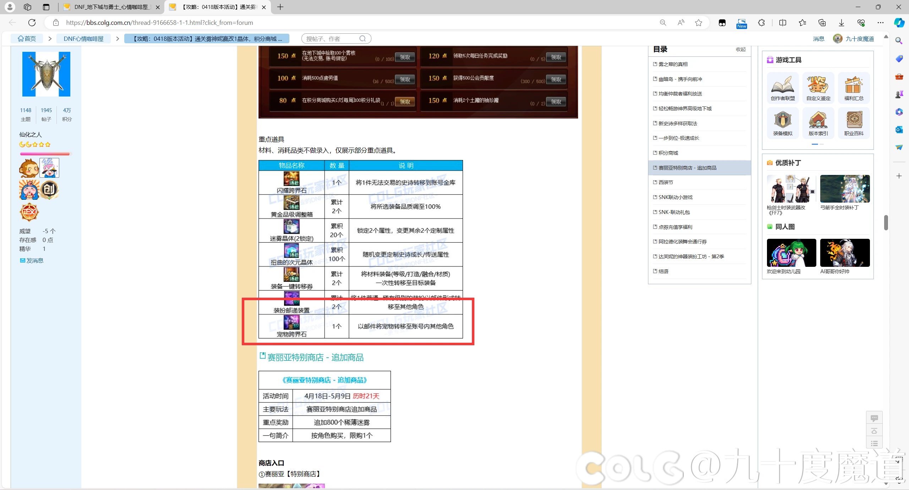Click the floating reply comment icon
The image size is (909, 490).
[874, 418]
